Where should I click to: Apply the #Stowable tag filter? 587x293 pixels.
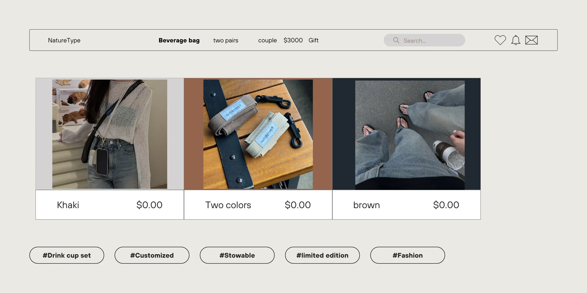tap(237, 255)
